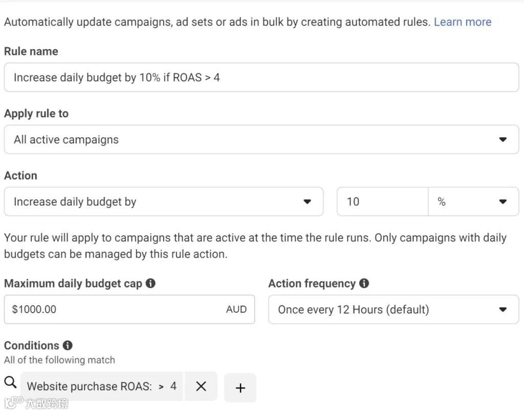Click the Action frequency label text
The width and height of the screenshot is (524, 413).
click(312, 284)
